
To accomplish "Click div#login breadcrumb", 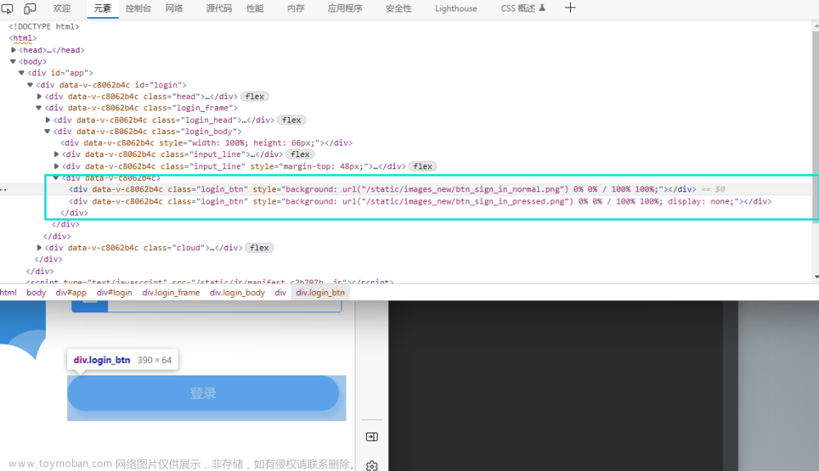I will (x=115, y=293).
